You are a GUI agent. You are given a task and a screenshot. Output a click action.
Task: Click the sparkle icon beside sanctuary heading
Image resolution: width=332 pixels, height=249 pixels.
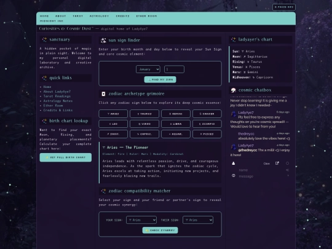point(44,39)
